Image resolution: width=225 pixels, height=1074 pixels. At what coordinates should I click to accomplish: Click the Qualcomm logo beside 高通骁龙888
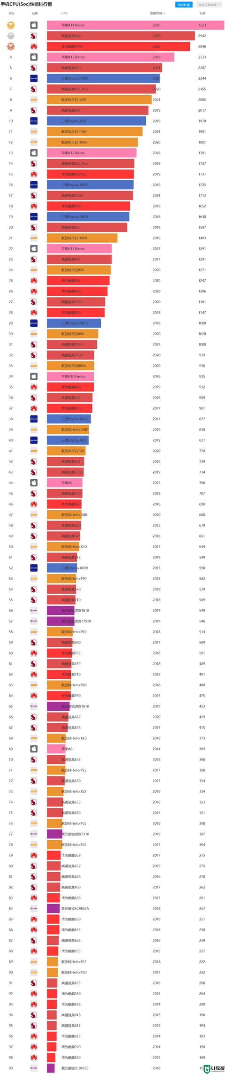click(x=34, y=36)
